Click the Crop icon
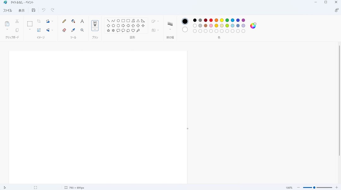Screen dimensions: 341x190 [x=39, y=21]
